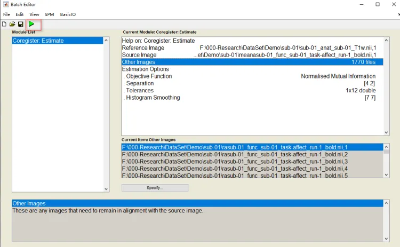Open the File menu
Viewport: 400px width, 247px height.
point(6,14)
